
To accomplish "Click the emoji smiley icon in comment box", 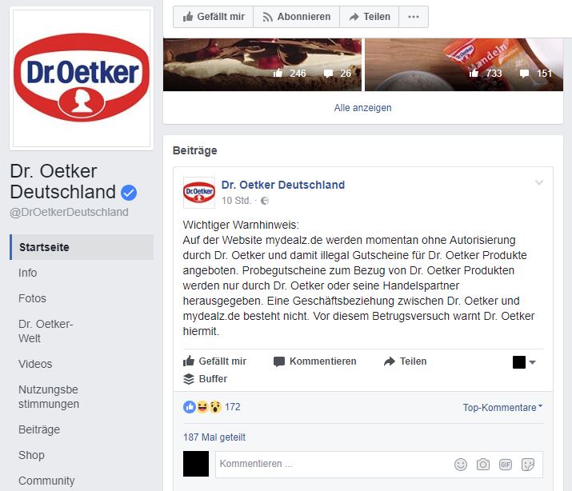I will (460, 465).
